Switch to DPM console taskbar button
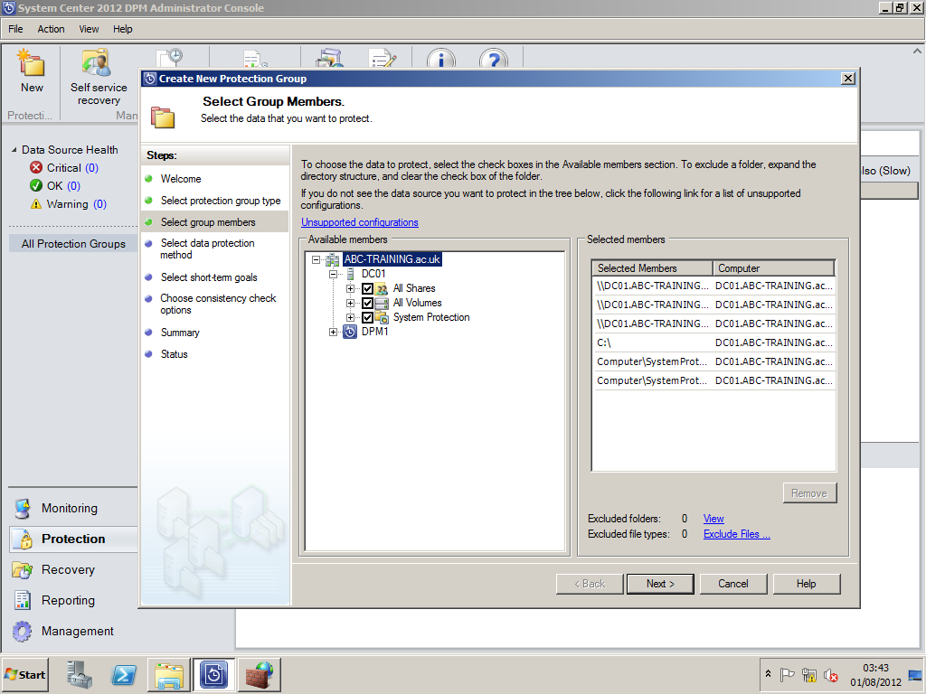The image size is (926, 694). coord(213,674)
